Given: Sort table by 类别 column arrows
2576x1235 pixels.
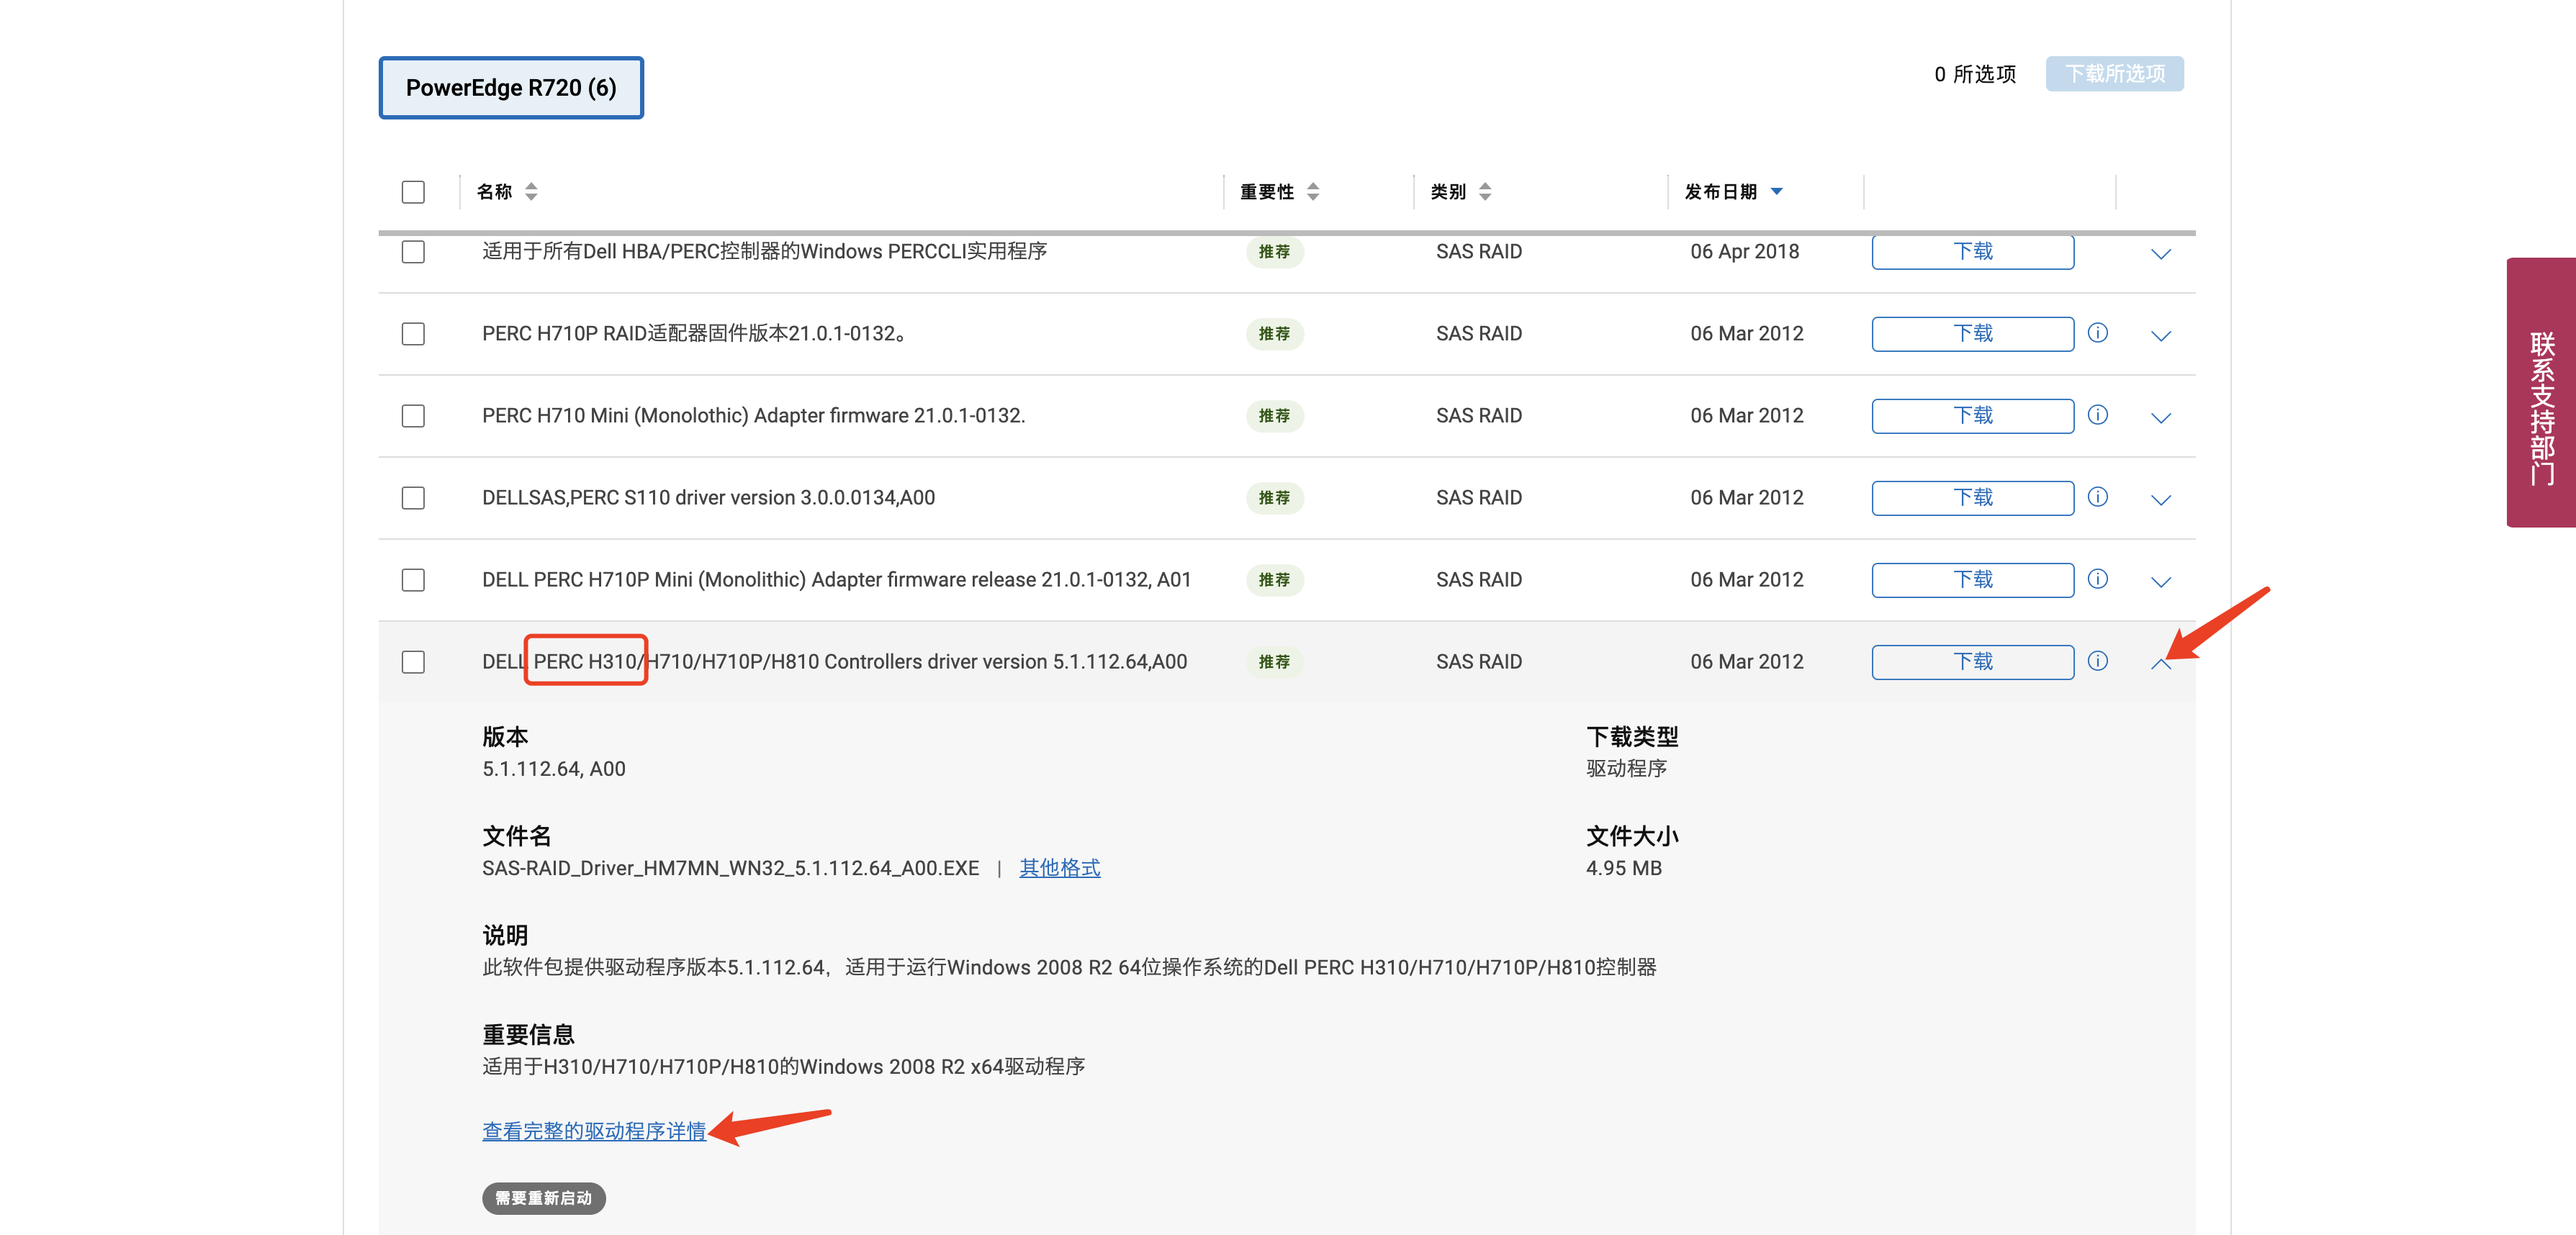Looking at the screenshot, I should click(1484, 191).
